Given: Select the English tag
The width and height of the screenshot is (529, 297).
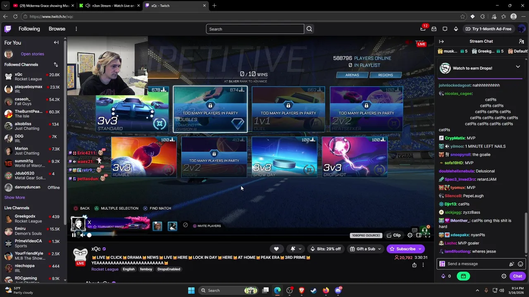Looking at the screenshot, I should pos(129,269).
